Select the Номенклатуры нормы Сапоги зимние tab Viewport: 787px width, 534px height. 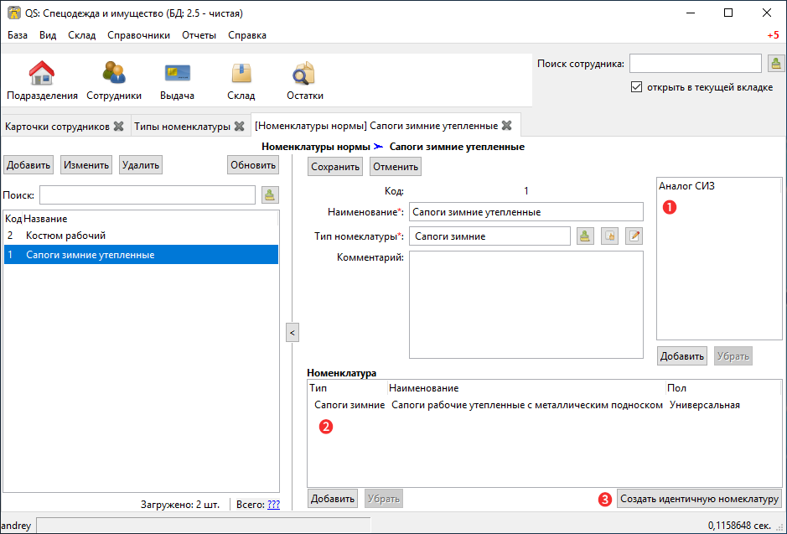(376, 126)
